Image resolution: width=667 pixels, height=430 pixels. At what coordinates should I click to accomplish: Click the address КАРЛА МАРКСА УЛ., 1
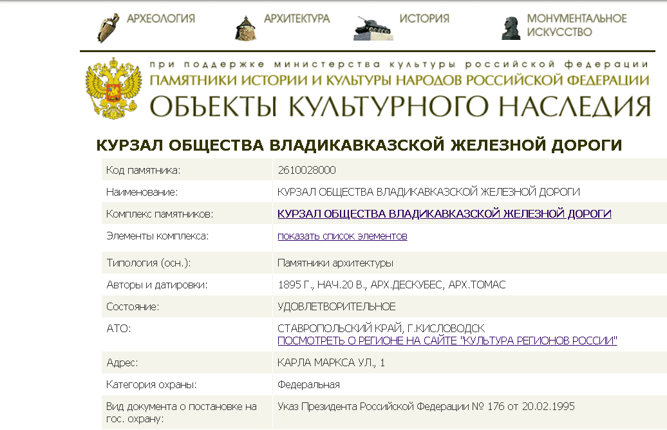click(331, 362)
